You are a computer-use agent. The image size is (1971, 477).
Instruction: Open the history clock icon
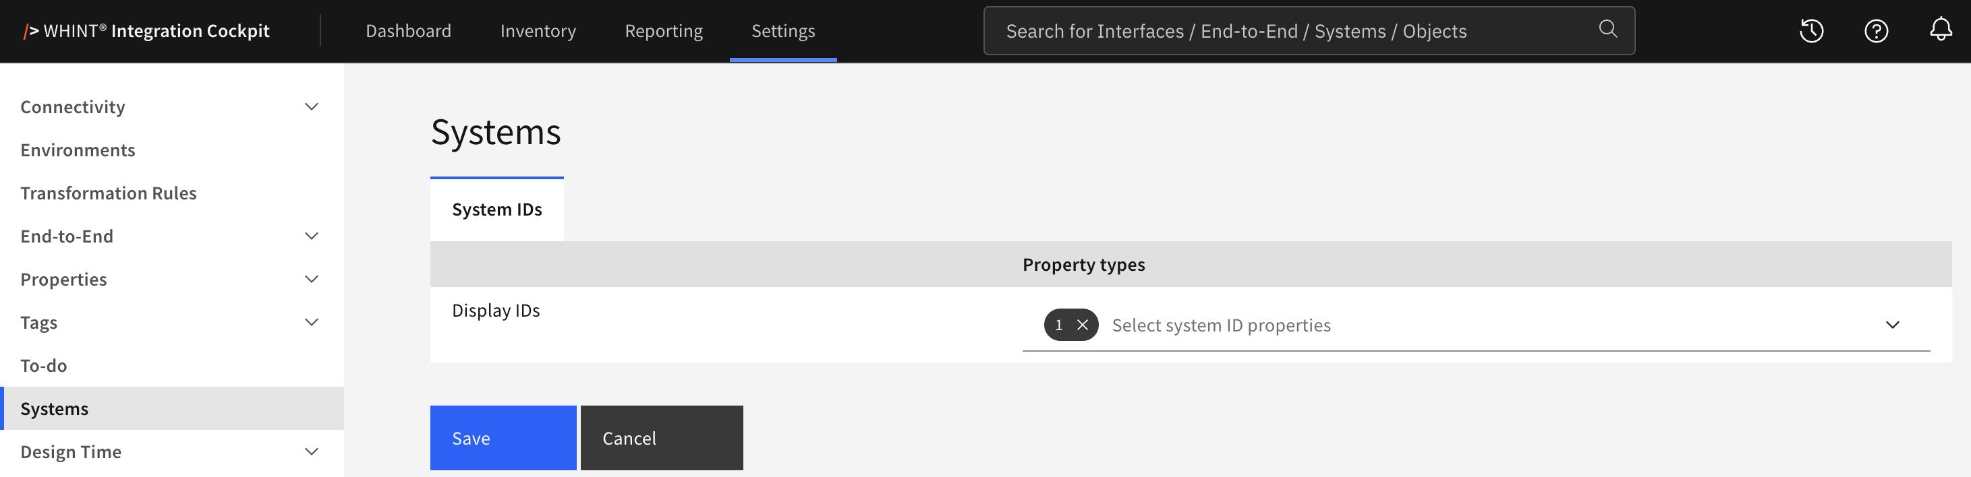click(1811, 30)
